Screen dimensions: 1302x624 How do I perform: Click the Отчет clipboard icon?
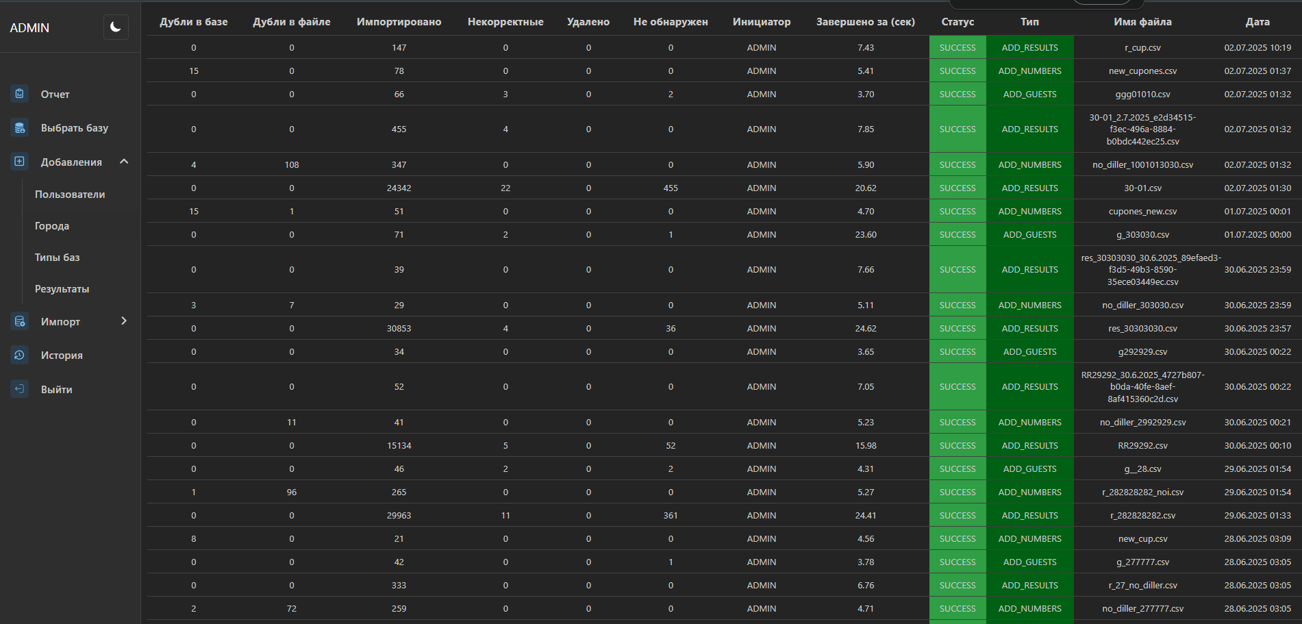point(20,94)
